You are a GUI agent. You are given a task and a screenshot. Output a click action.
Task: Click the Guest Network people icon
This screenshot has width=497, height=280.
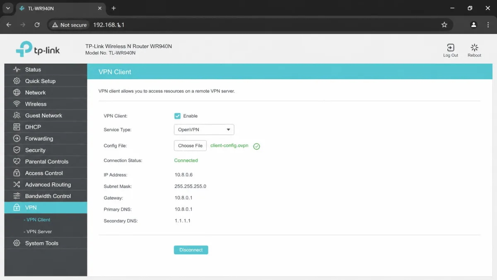(17, 115)
